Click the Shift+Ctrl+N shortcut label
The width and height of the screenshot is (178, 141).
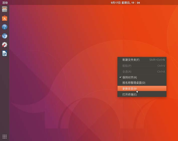157,60
